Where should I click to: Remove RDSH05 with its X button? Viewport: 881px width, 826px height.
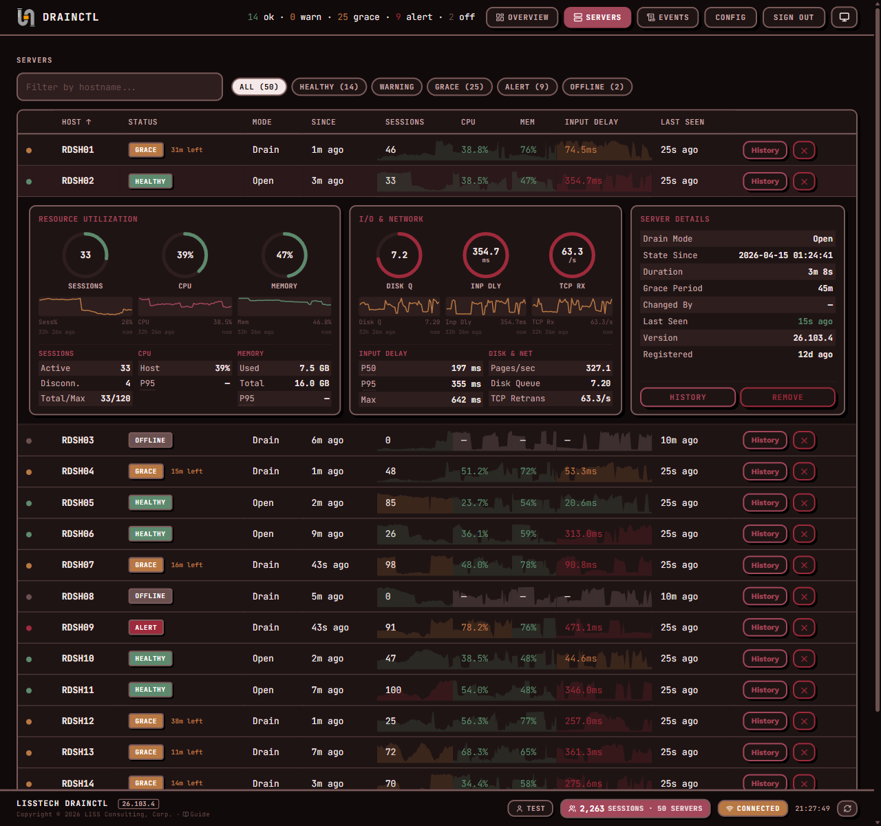(x=804, y=502)
